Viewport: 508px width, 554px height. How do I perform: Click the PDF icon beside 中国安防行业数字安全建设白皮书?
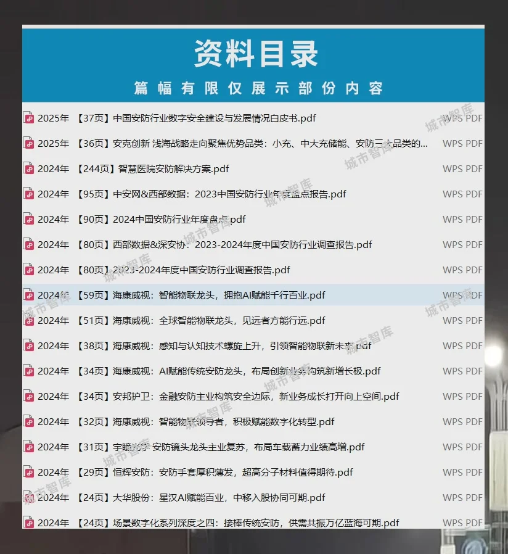point(28,118)
